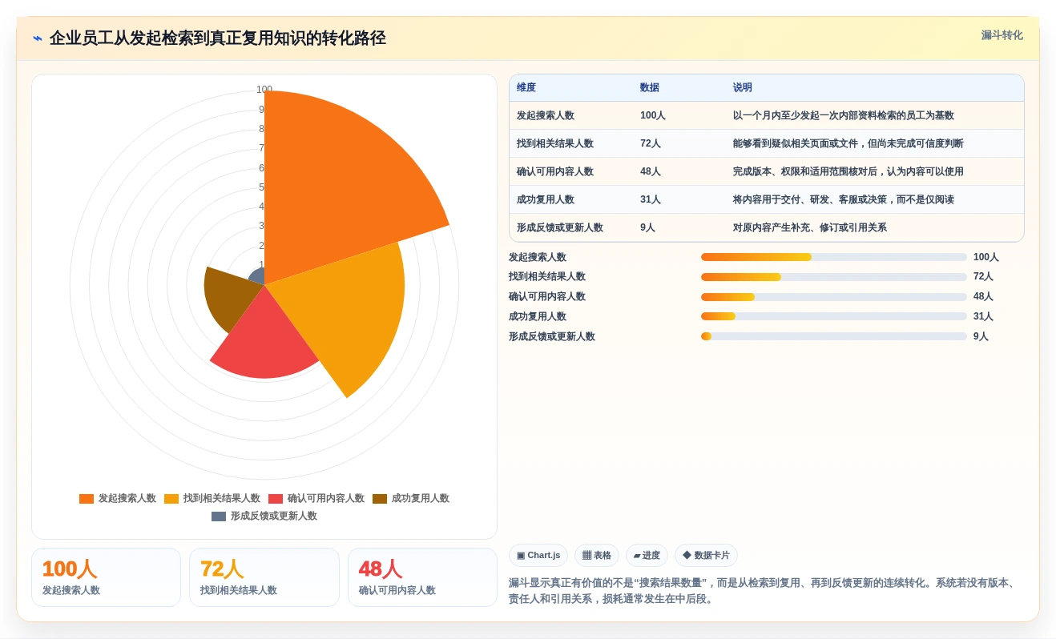Click the description starting 对原内容产生补充
The height and width of the screenshot is (639, 1056).
[810, 227]
